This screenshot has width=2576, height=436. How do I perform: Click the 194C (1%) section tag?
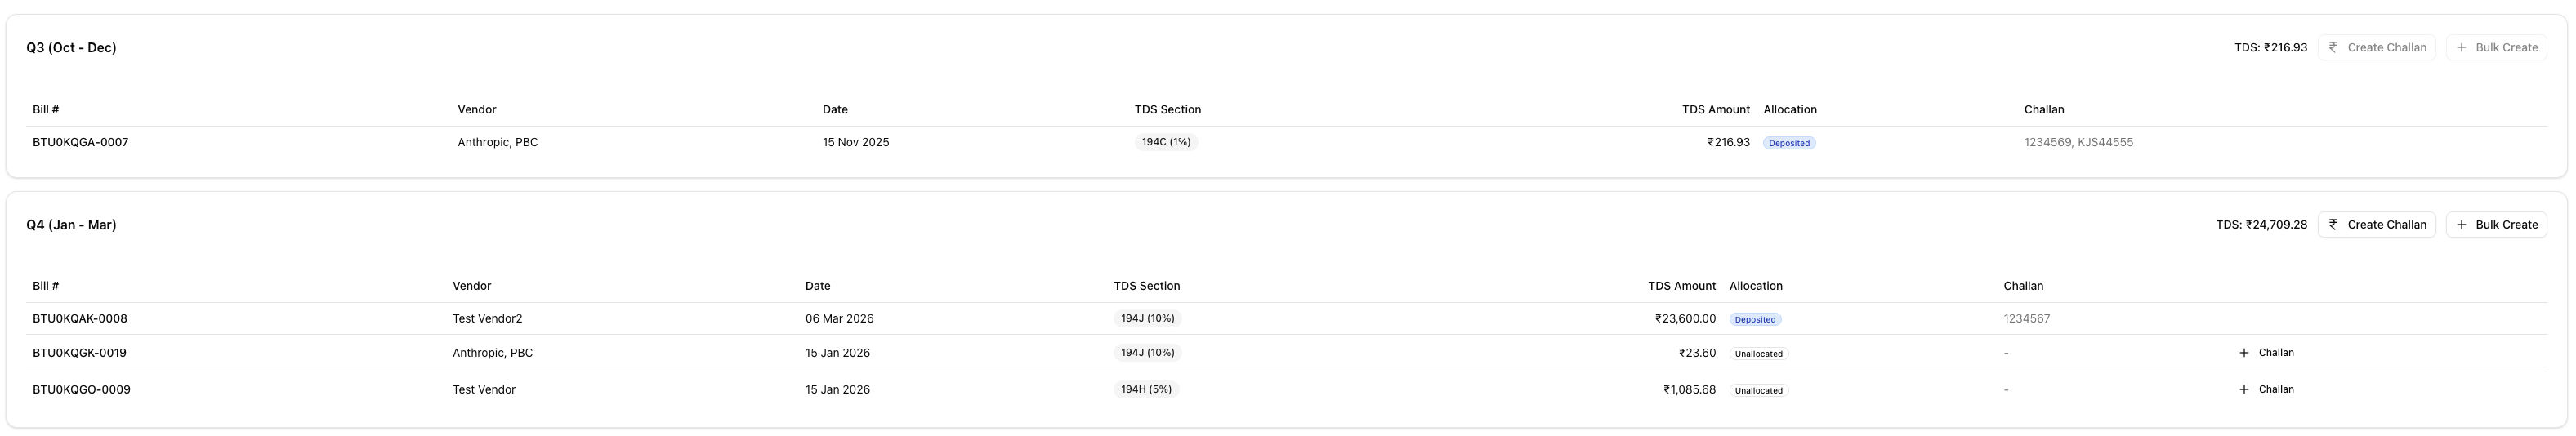(1166, 142)
